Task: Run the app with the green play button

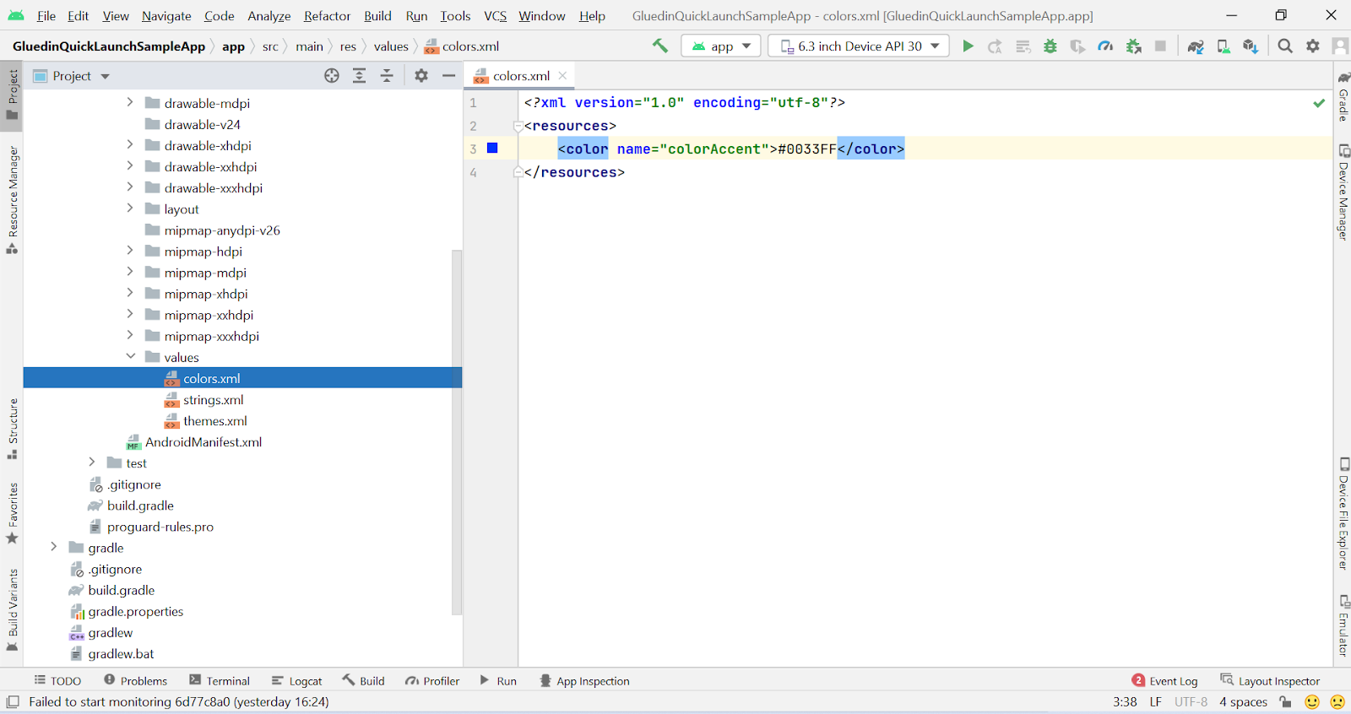Action: click(x=968, y=46)
